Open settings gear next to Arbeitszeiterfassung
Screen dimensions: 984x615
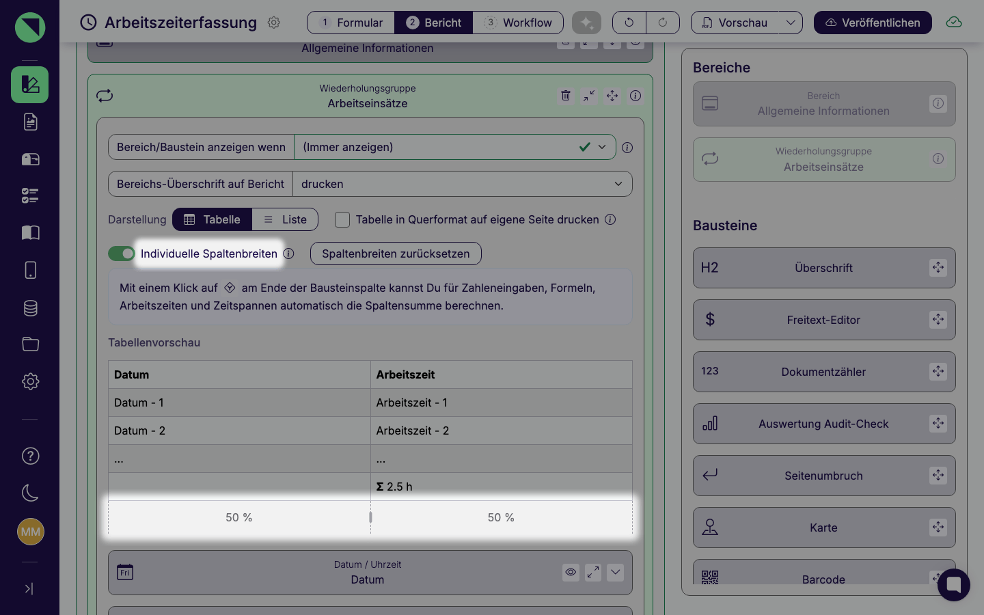274,23
